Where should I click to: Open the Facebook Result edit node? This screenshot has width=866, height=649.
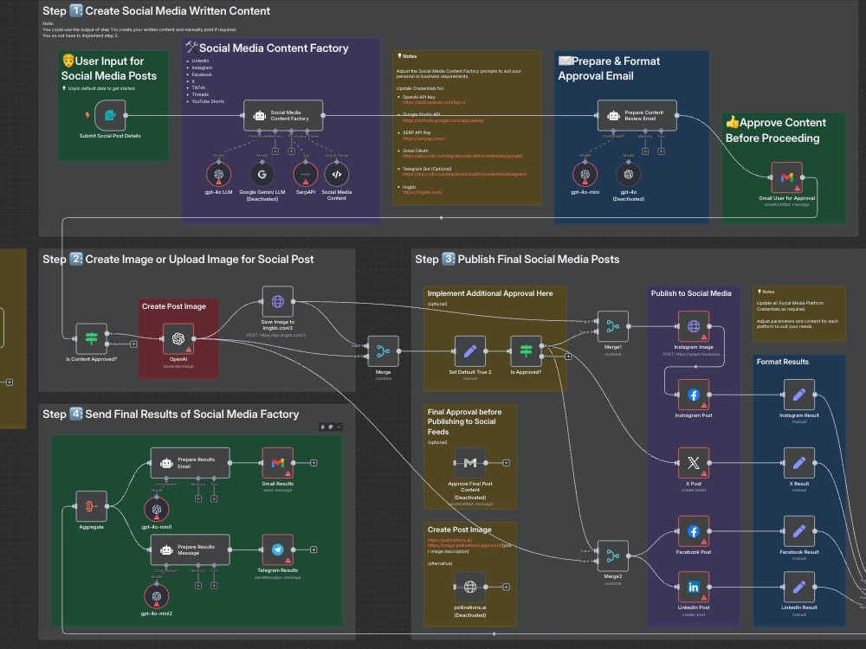coord(799,531)
